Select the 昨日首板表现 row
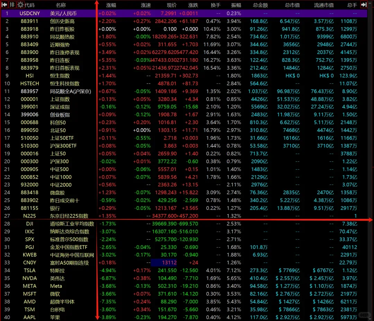Screen dimensions: 374x321 [184, 68]
